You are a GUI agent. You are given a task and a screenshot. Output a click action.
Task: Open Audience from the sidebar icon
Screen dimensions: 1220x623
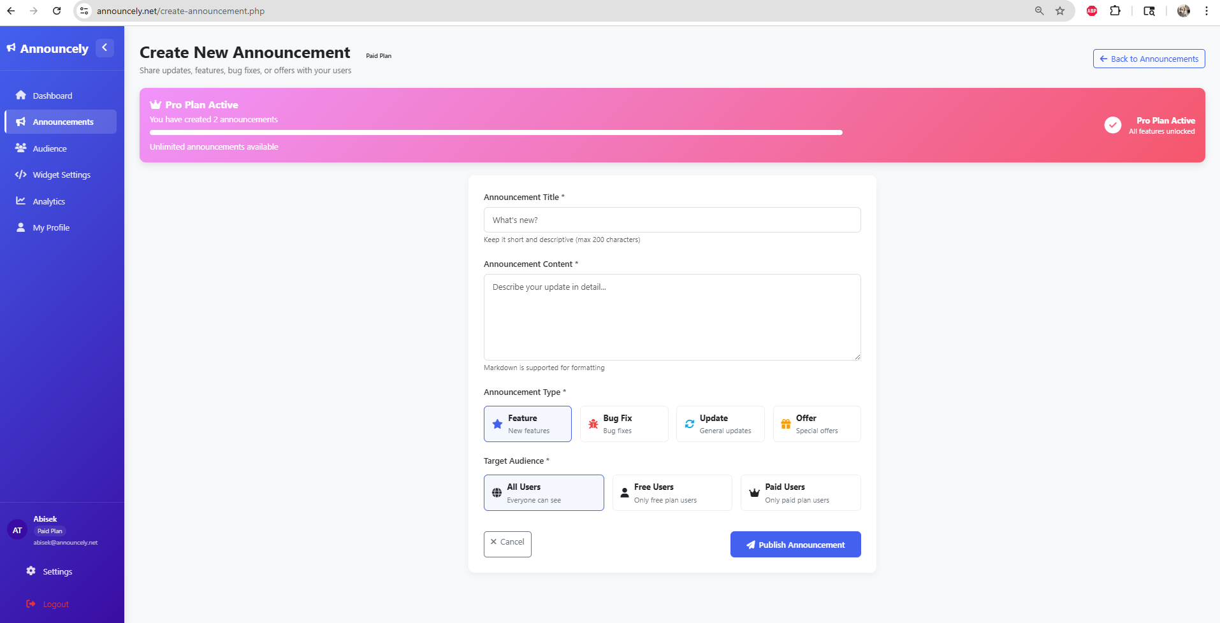[21, 148]
